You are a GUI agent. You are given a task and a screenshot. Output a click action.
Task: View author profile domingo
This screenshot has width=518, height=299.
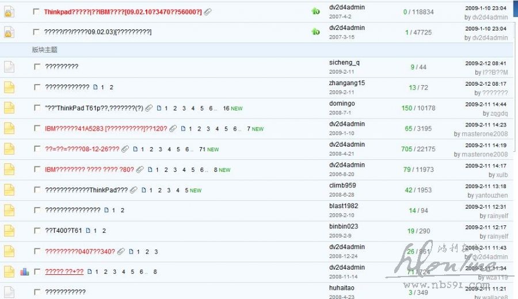click(342, 103)
